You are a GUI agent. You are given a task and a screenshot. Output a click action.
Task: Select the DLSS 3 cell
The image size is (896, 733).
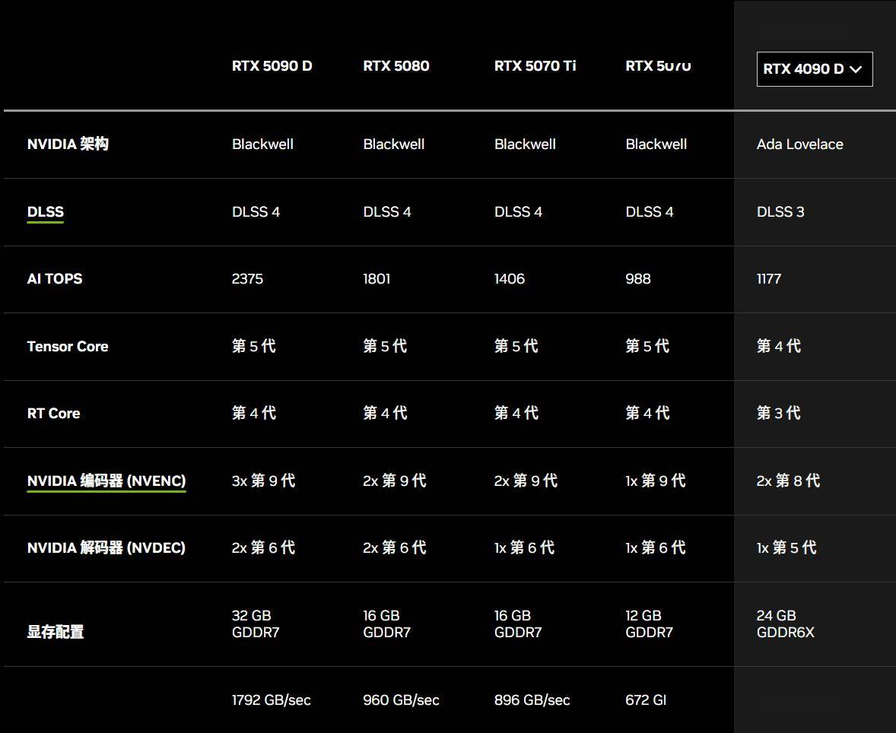click(x=780, y=212)
